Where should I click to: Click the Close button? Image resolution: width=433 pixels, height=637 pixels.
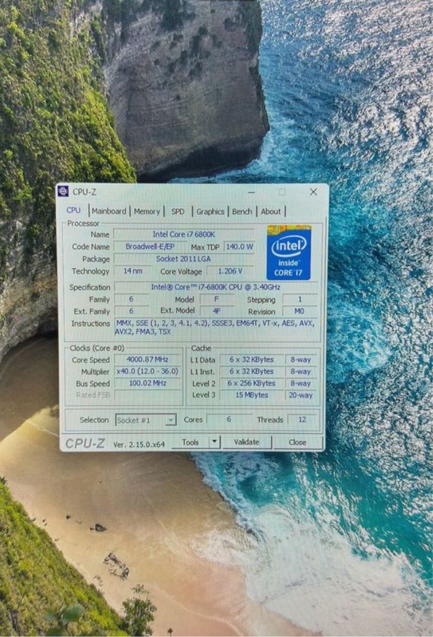298,442
